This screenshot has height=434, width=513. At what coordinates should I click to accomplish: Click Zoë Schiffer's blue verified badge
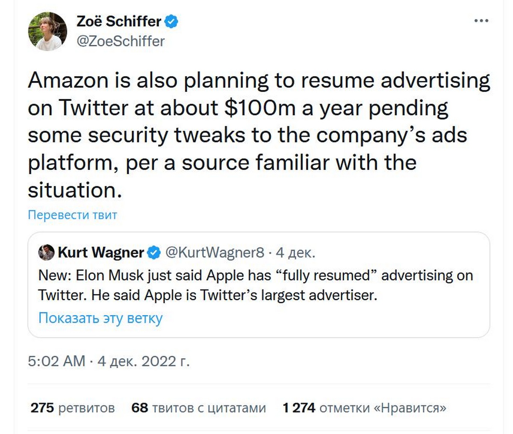pyautogui.click(x=171, y=21)
